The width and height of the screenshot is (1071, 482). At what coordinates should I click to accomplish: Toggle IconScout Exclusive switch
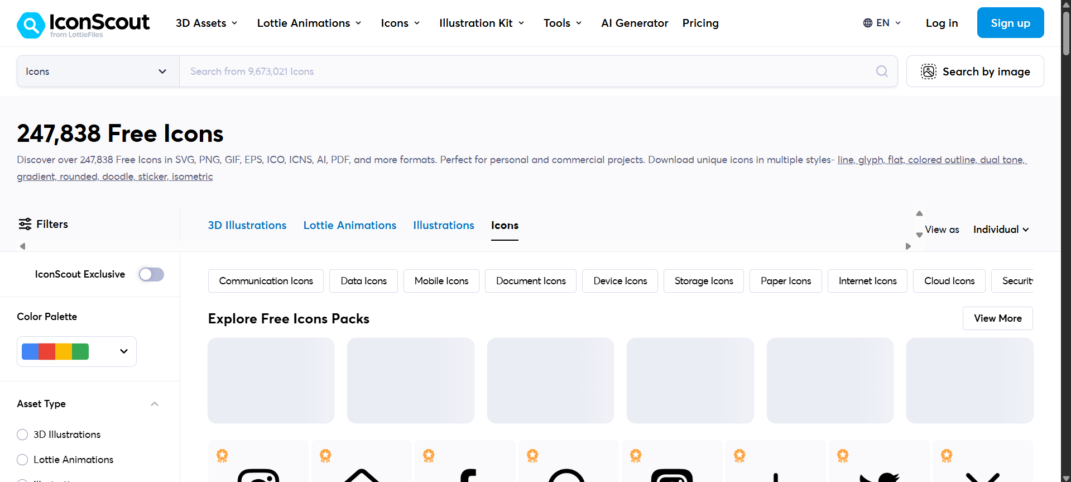[x=151, y=274]
